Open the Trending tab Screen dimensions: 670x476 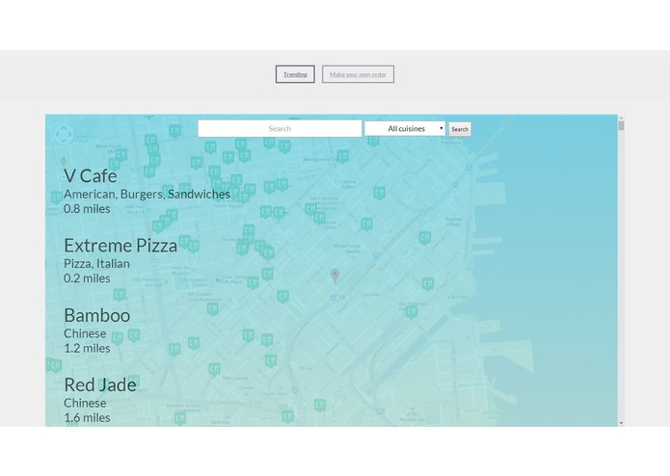(295, 74)
